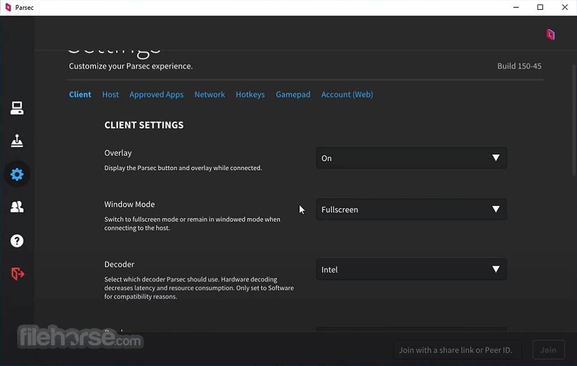Click the Parsec logo at top right
Image resolution: width=577 pixels, height=366 pixels.
(x=550, y=35)
